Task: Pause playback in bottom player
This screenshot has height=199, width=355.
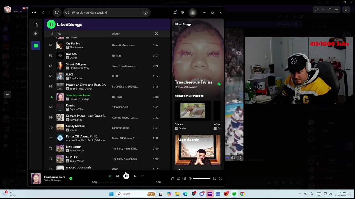Action: coord(126,176)
